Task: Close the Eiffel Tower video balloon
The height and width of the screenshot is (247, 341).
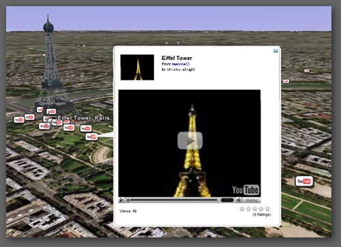Action: coord(276,50)
